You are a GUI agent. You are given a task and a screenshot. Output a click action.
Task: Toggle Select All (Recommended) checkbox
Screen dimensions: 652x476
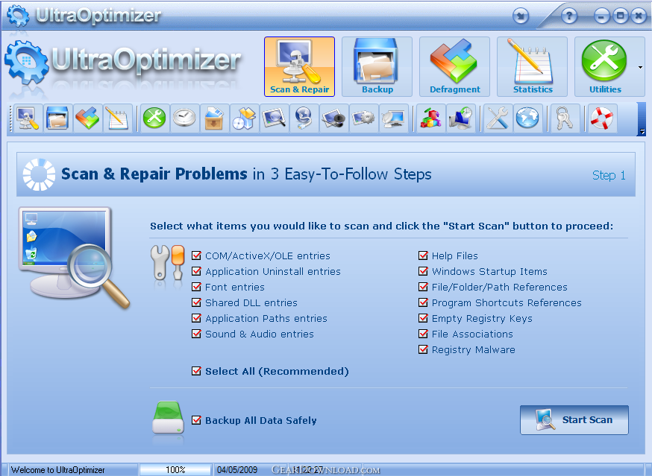click(x=196, y=371)
